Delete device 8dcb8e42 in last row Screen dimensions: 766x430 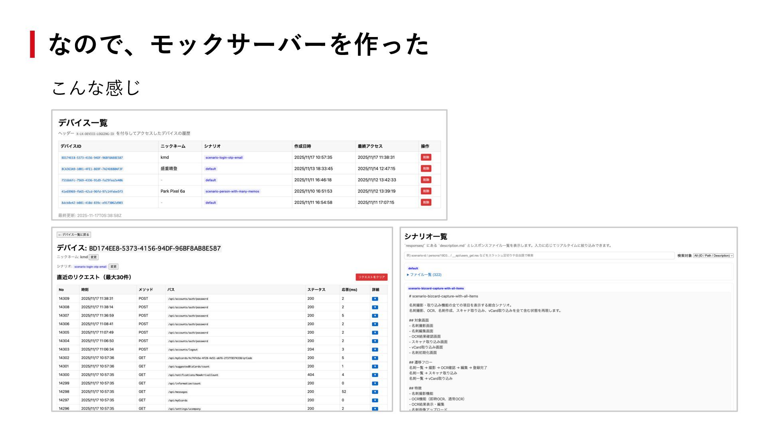pos(426,202)
